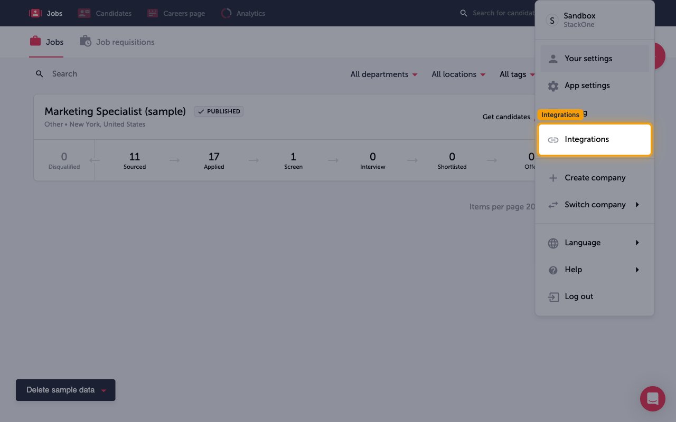Click Get candidates link
The height and width of the screenshot is (422, 676).
pyautogui.click(x=506, y=117)
